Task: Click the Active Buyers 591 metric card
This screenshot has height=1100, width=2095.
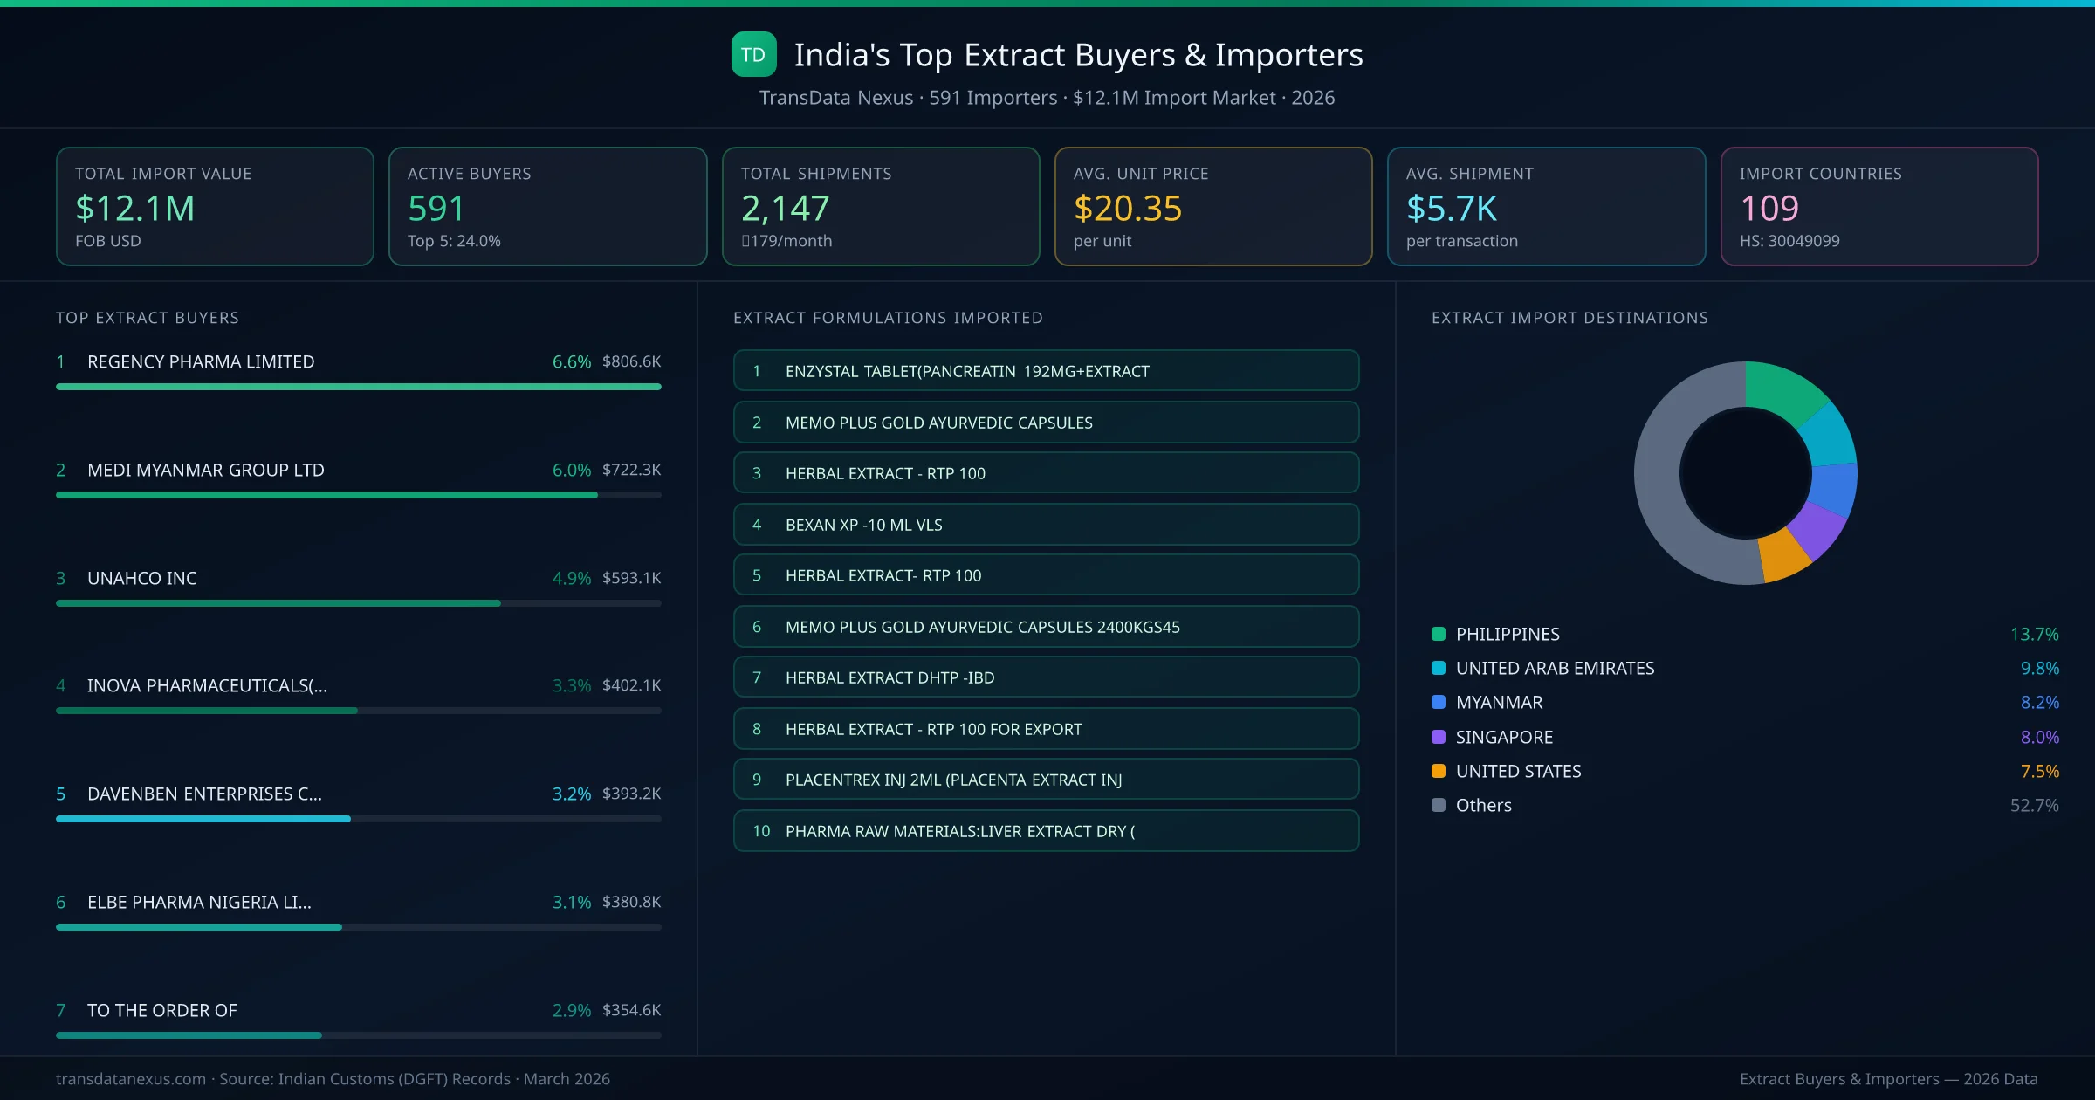Action: [547, 206]
